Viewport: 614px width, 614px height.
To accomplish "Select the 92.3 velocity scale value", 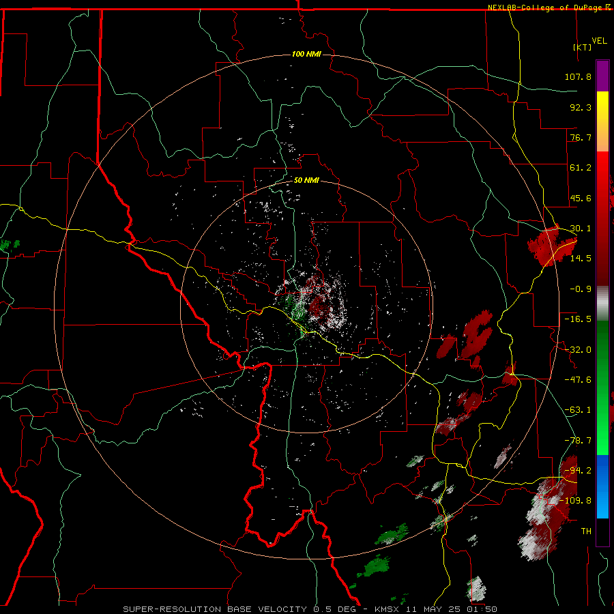I will pyautogui.click(x=581, y=107).
